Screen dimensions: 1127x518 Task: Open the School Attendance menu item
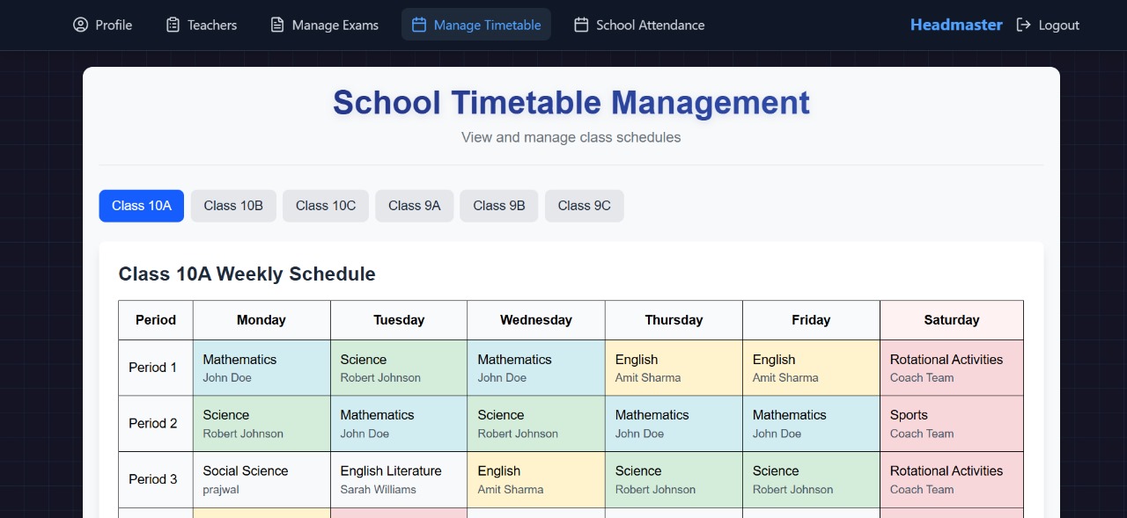point(650,25)
